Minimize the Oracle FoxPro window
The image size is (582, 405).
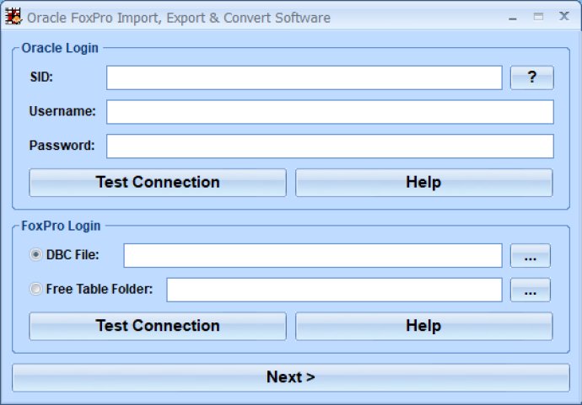tap(513, 17)
